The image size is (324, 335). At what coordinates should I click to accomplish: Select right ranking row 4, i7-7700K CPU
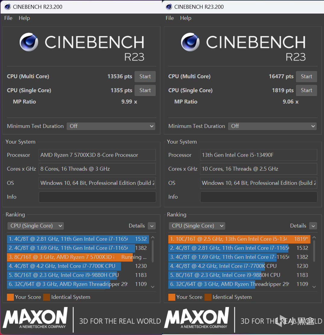240,266
